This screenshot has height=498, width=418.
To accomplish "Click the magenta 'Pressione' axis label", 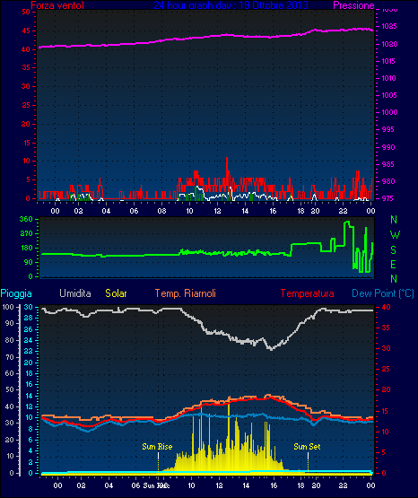I will 353,5.
